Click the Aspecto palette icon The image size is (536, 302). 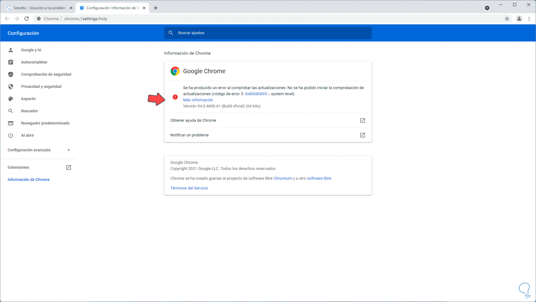click(11, 99)
